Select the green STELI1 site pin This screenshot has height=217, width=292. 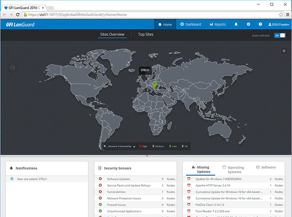coord(155,85)
